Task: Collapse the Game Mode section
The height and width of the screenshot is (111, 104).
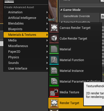Action: (61, 10)
